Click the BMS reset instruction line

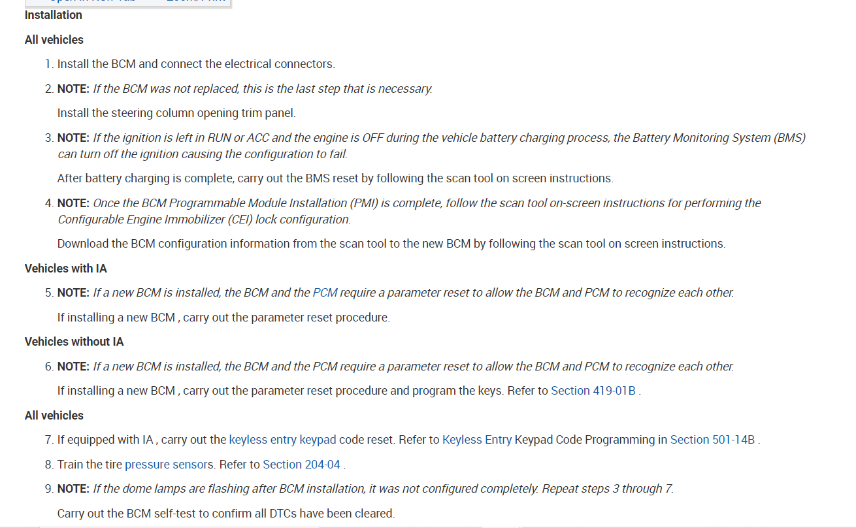(335, 178)
